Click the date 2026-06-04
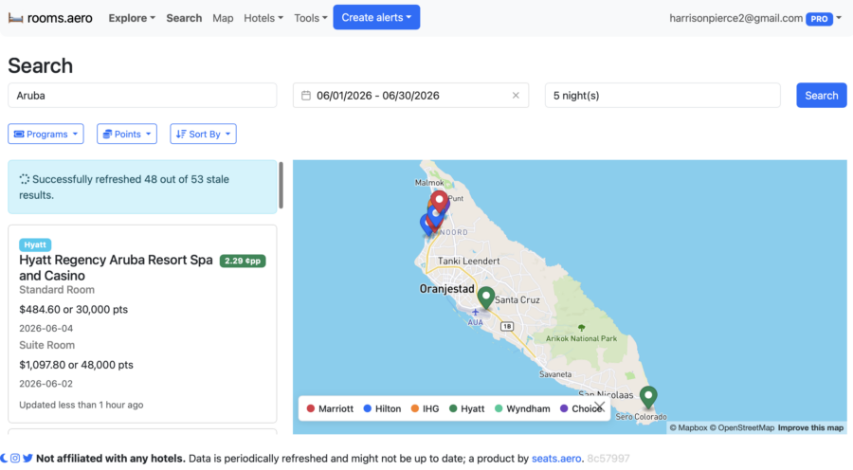This screenshot has width=853, height=470. (x=45, y=328)
